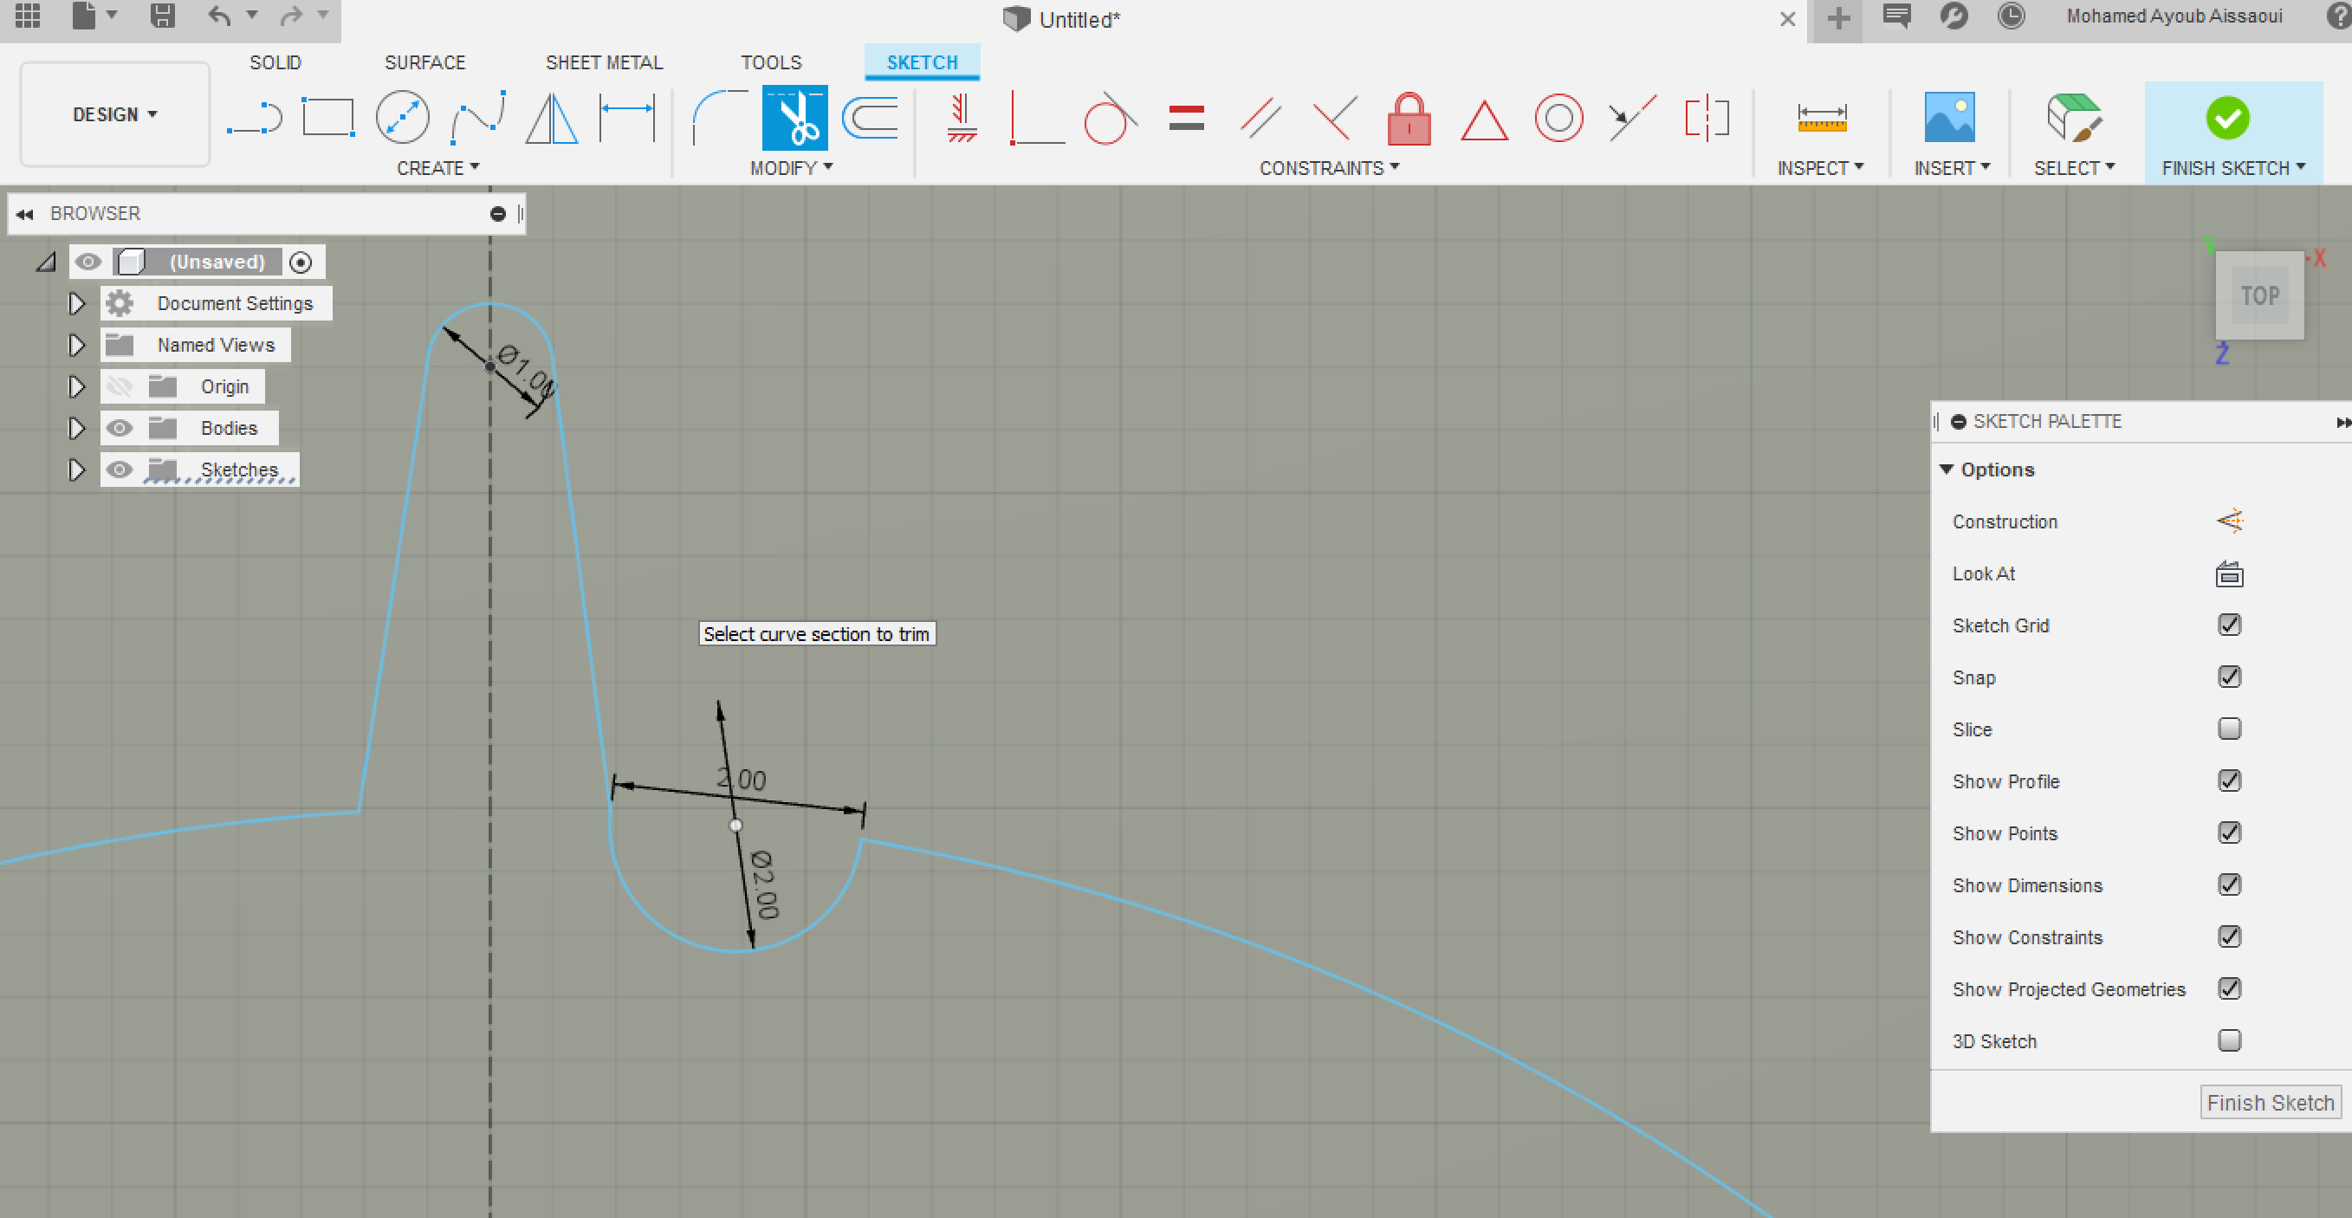Open the DESIGN workspace dropdown

pyautogui.click(x=115, y=115)
